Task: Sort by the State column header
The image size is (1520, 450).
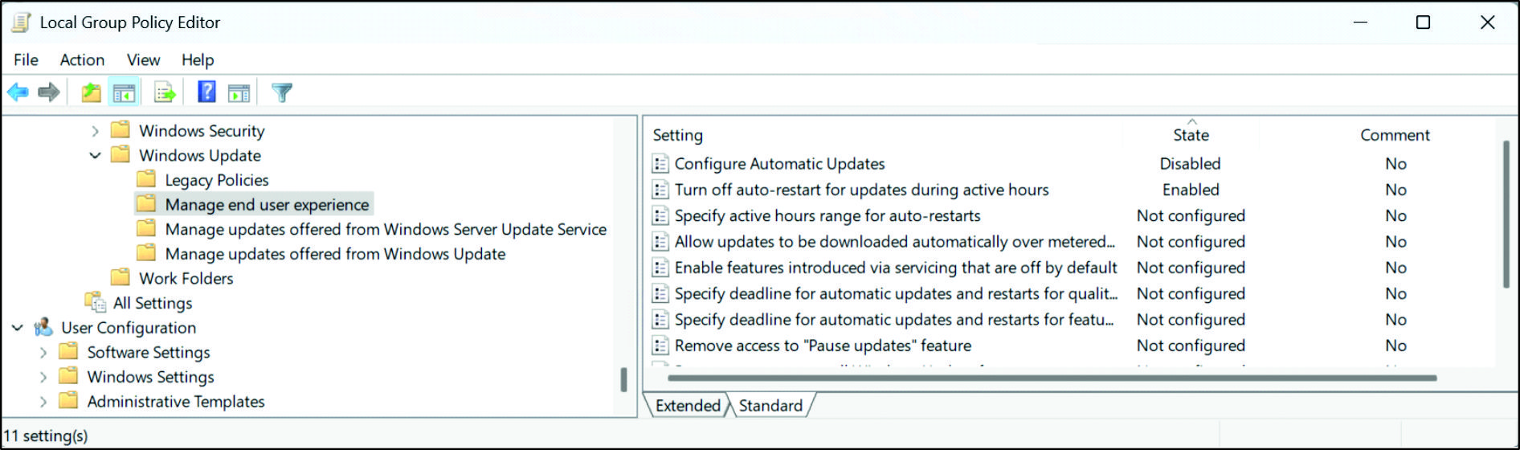Action: [x=1191, y=135]
